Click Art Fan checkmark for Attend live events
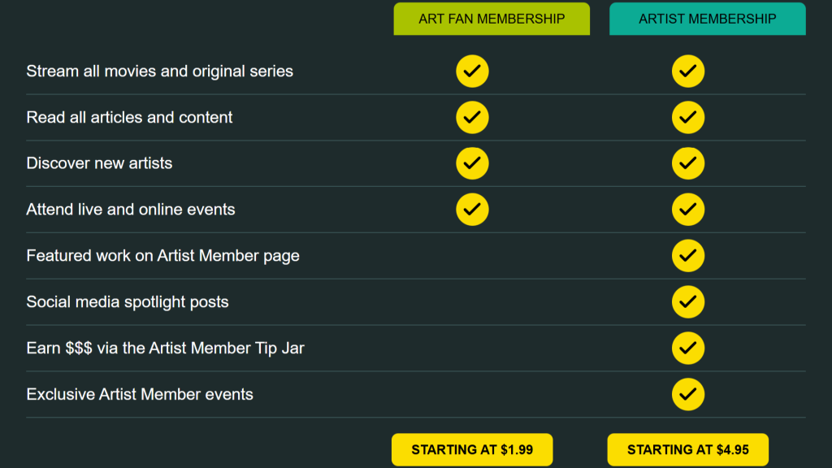The width and height of the screenshot is (832, 468). pos(472,210)
